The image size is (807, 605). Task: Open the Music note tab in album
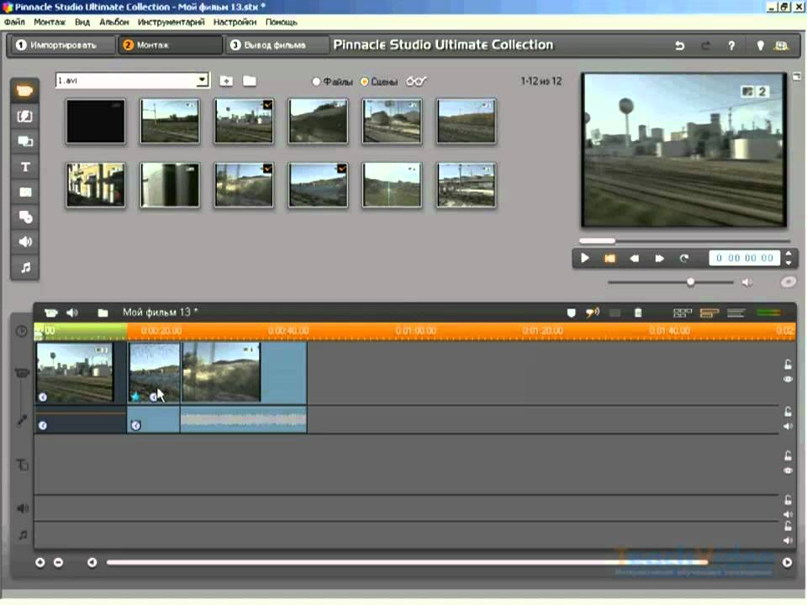[x=25, y=267]
